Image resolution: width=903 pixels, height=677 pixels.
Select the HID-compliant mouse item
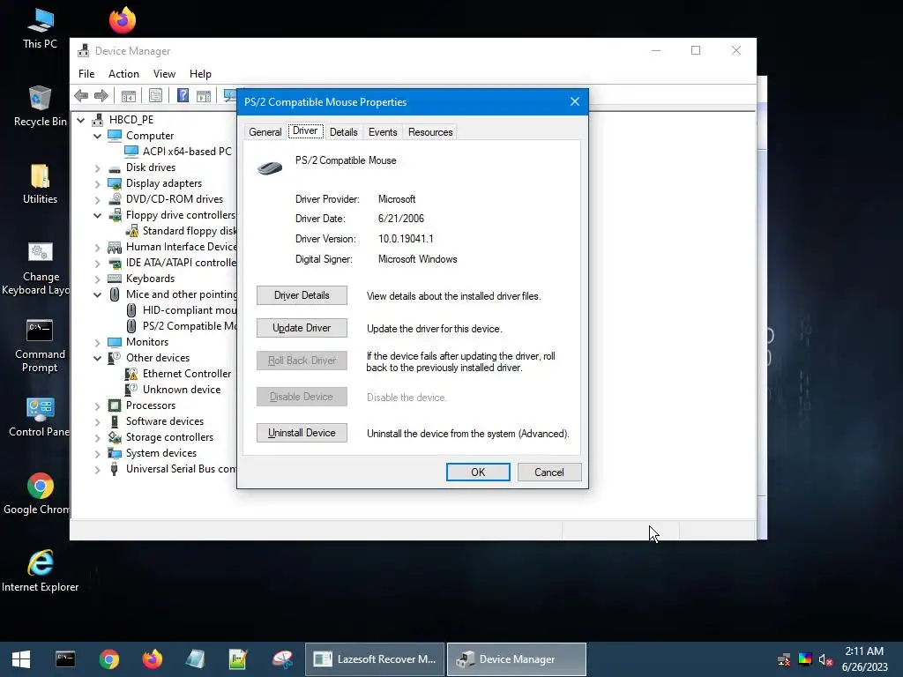[x=180, y=310]
